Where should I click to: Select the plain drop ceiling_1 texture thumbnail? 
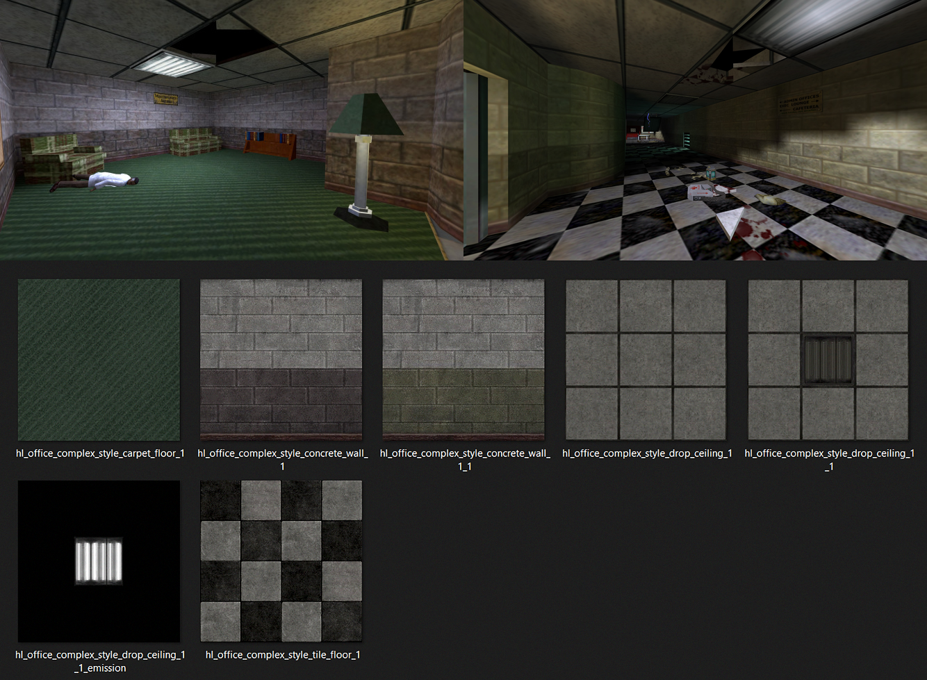pyautogui.click(x=646, y=360)
